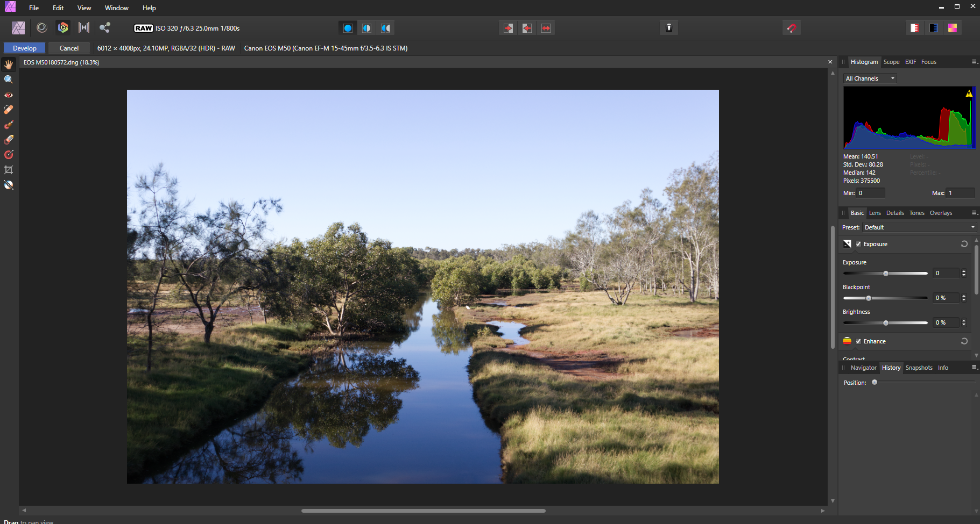Open the Edit menu

[x=58, y=8]
